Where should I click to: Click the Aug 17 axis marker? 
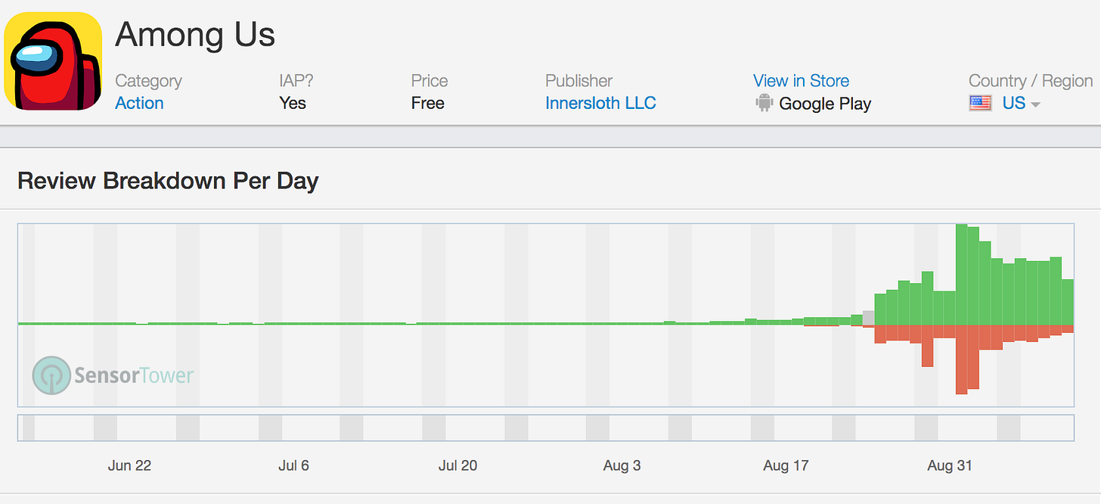point(786,465)
